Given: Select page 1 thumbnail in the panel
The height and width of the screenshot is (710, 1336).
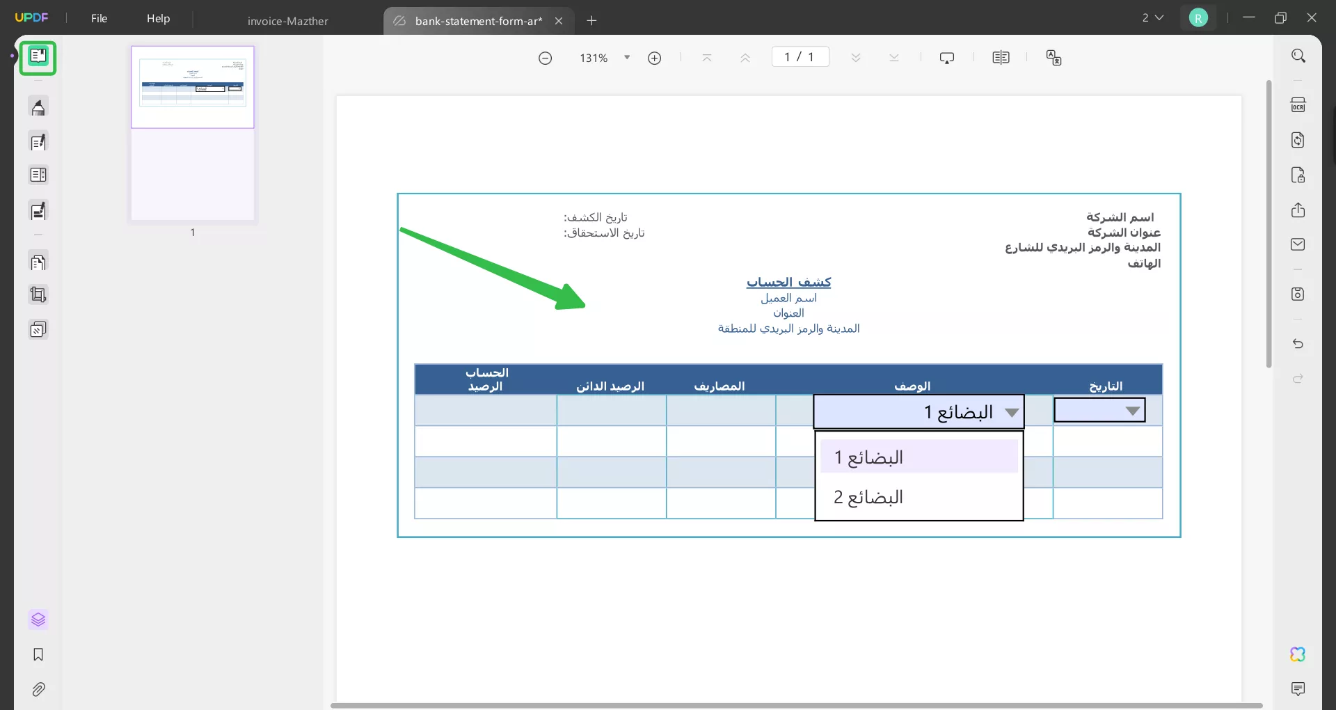Looking at the screenshot, I should [192, 132].
